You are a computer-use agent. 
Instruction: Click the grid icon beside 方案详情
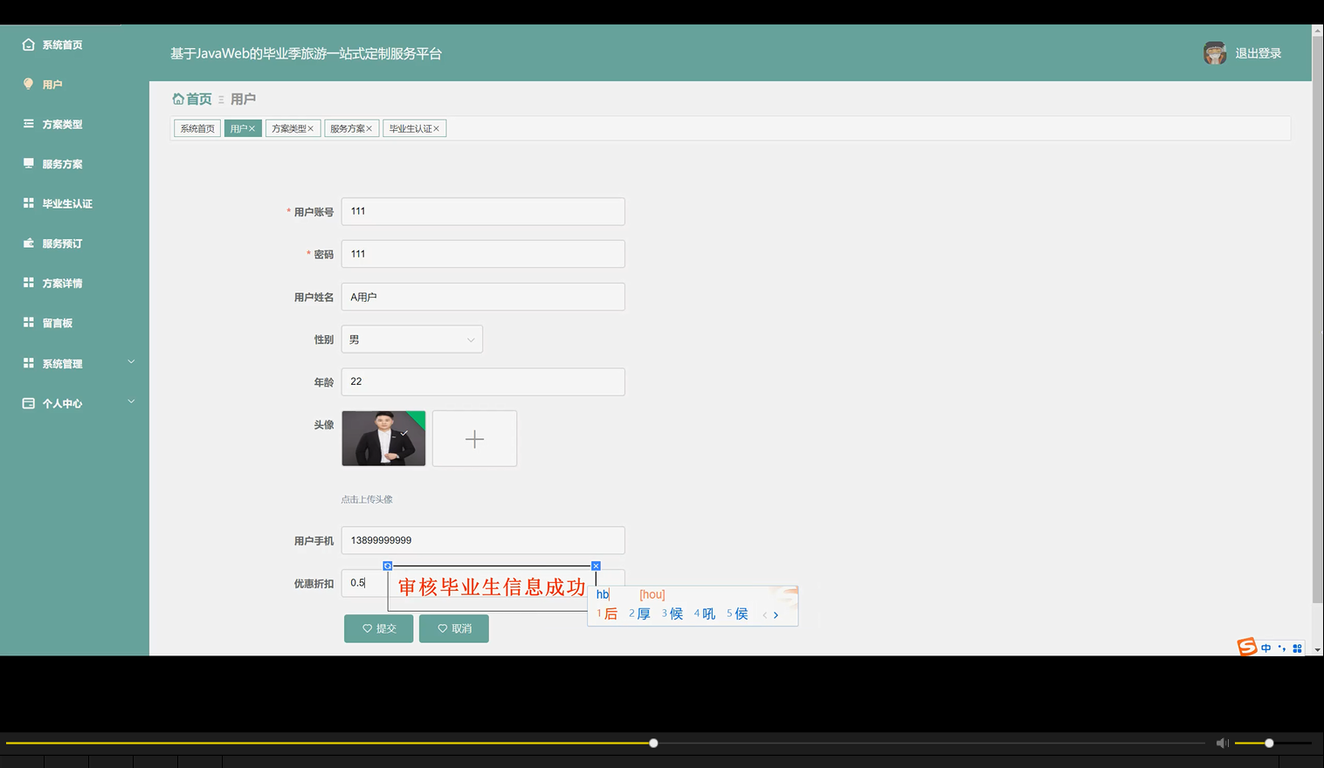pos(29,283)
